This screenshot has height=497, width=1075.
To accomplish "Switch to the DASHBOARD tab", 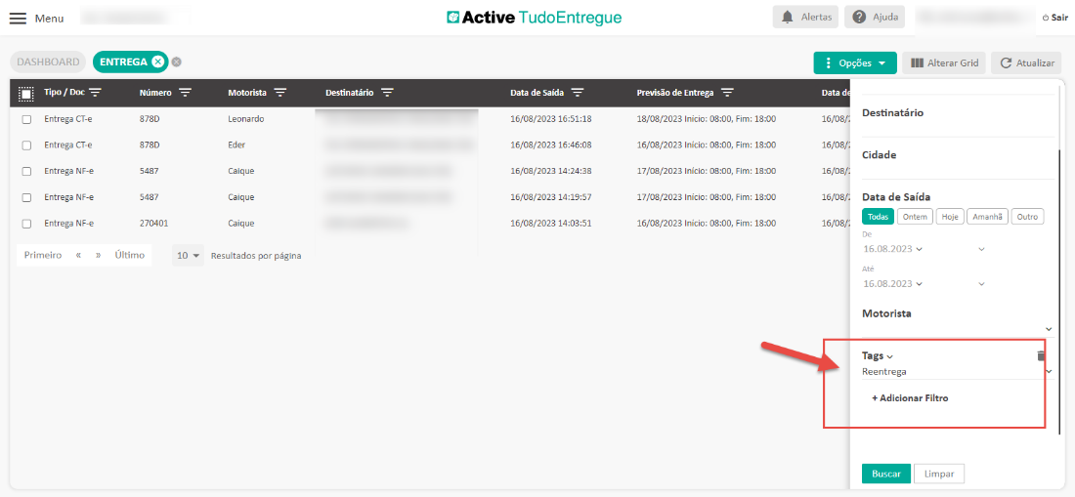I will tap(48, 62).
